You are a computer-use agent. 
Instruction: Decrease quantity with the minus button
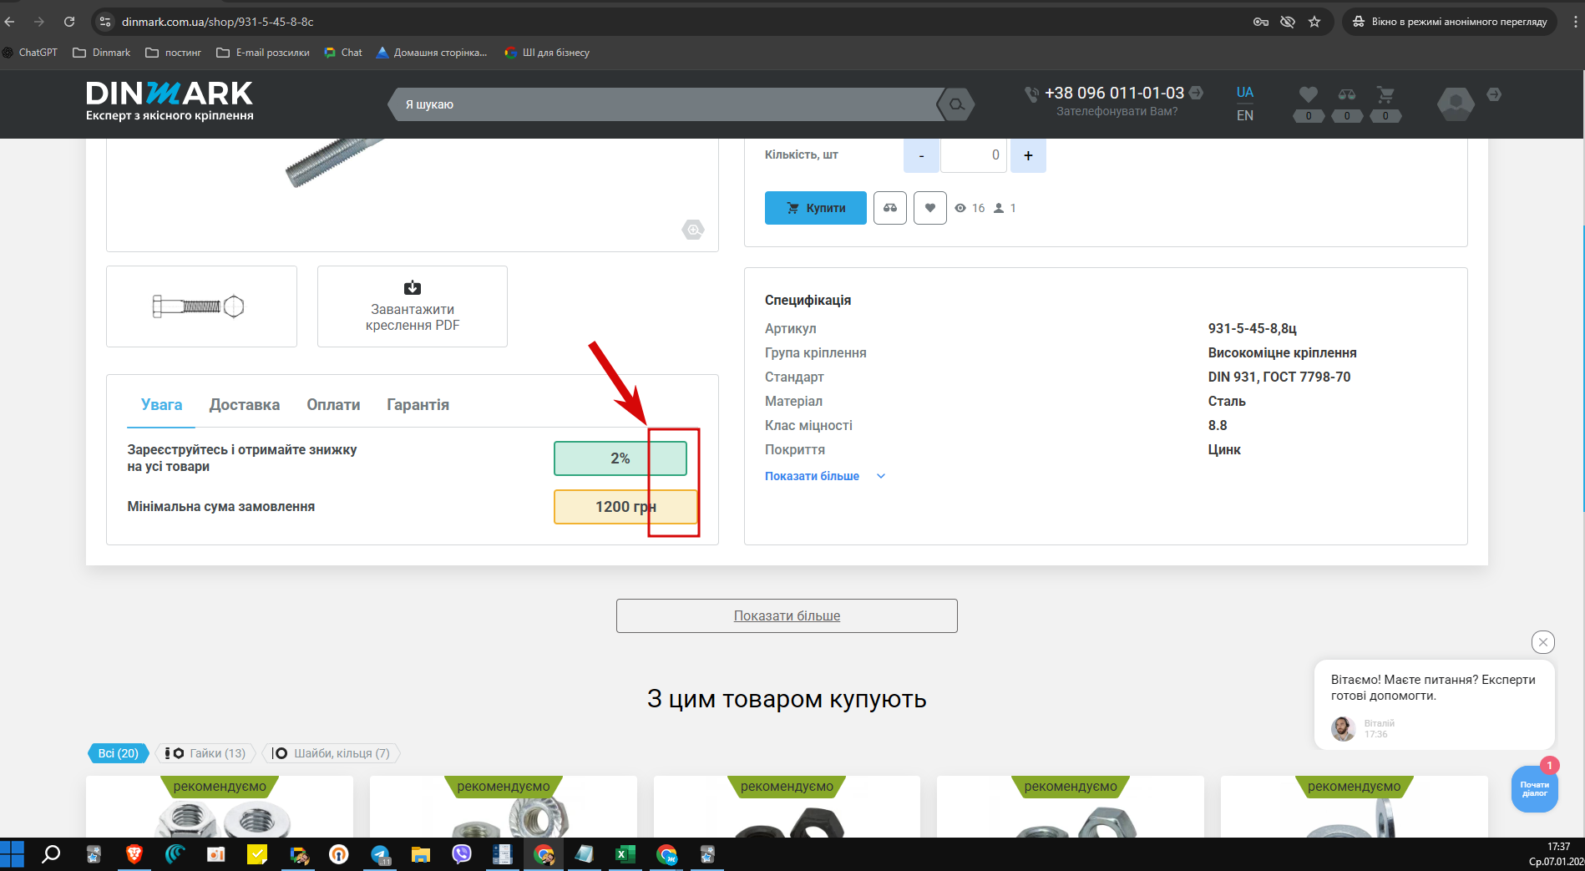(x=921, y=155)
